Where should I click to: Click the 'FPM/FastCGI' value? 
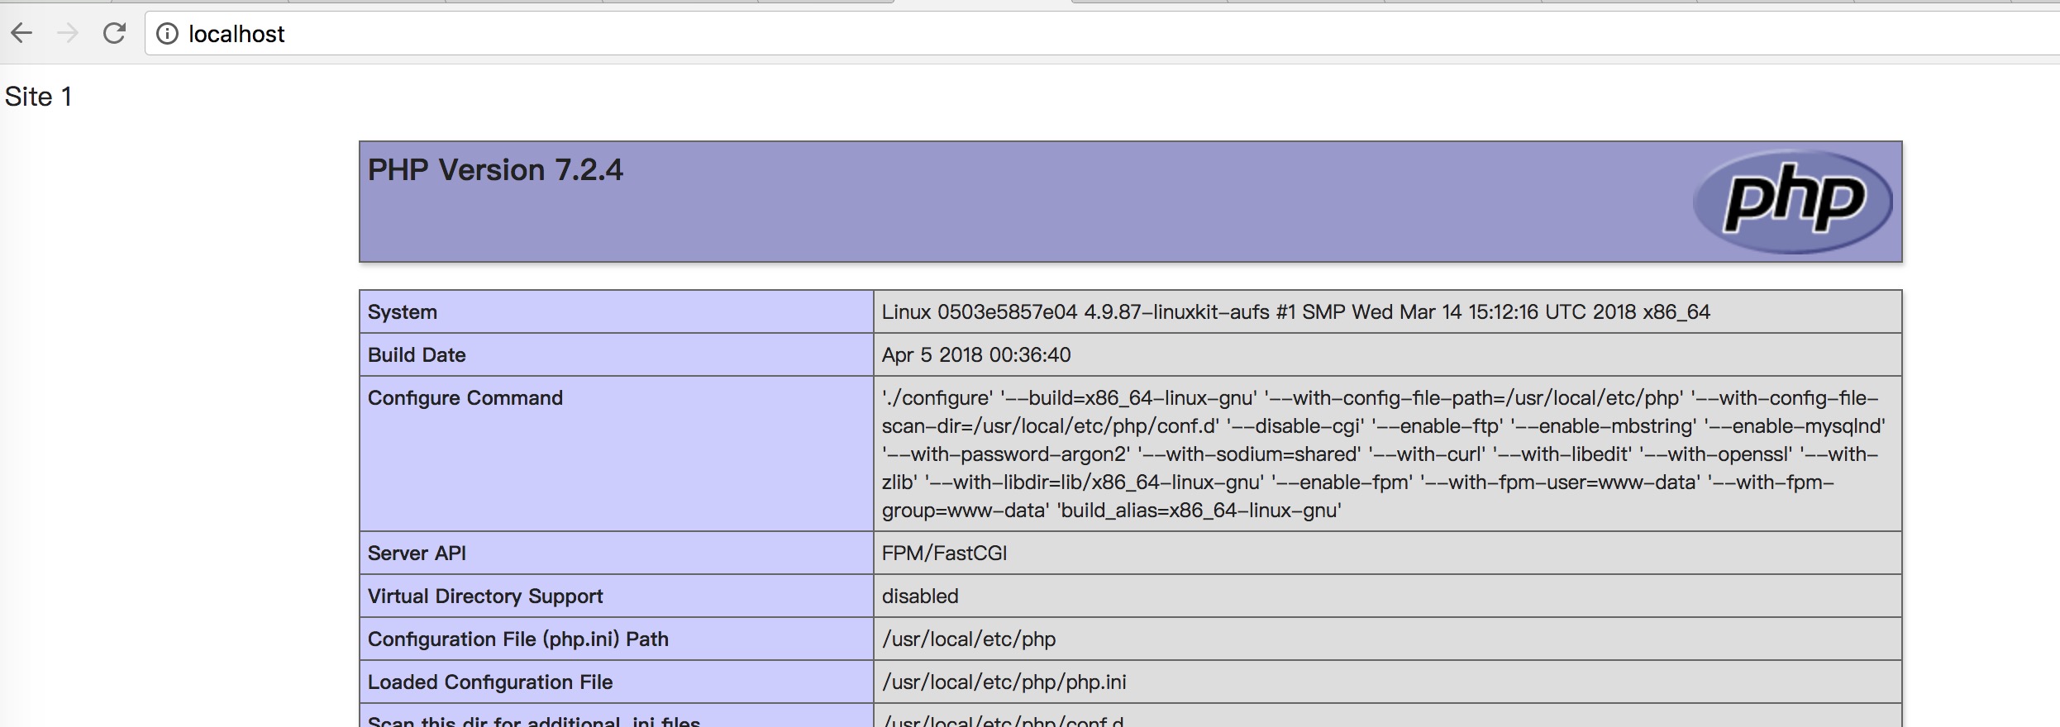pos(944,554)
